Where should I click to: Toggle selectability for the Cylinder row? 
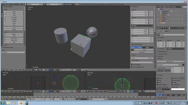(x=184, y=19)
